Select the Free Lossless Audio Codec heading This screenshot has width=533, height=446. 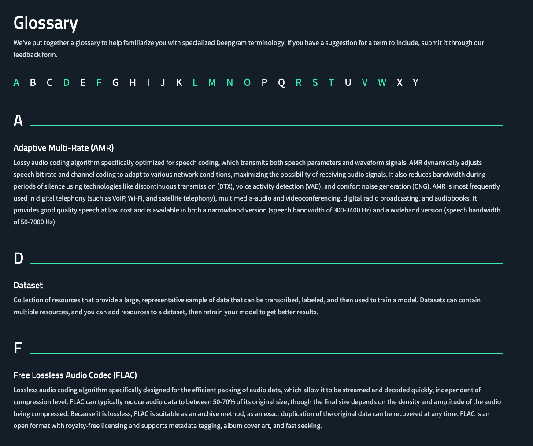point(75,375)
